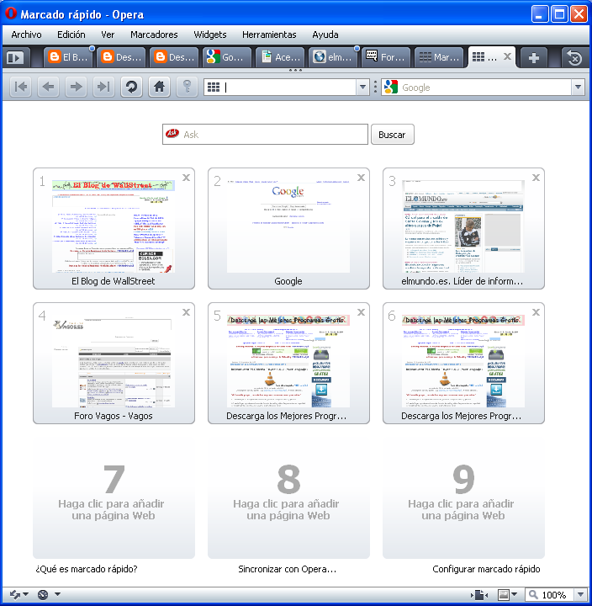
Task: Expand the address bar history dropdown
Action: coord(362,88)
